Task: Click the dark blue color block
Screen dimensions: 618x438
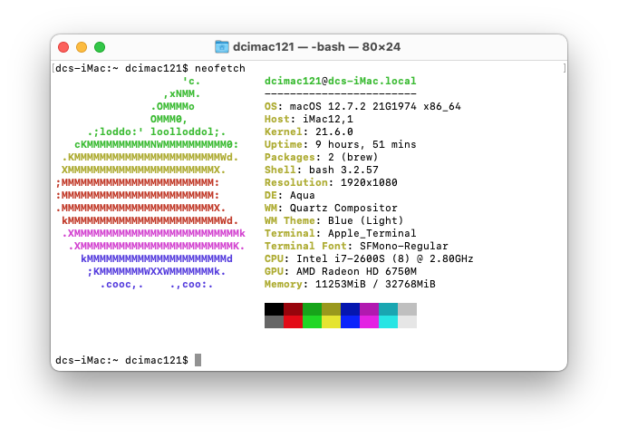Action: pyautogui.click(x=350, y=309)
